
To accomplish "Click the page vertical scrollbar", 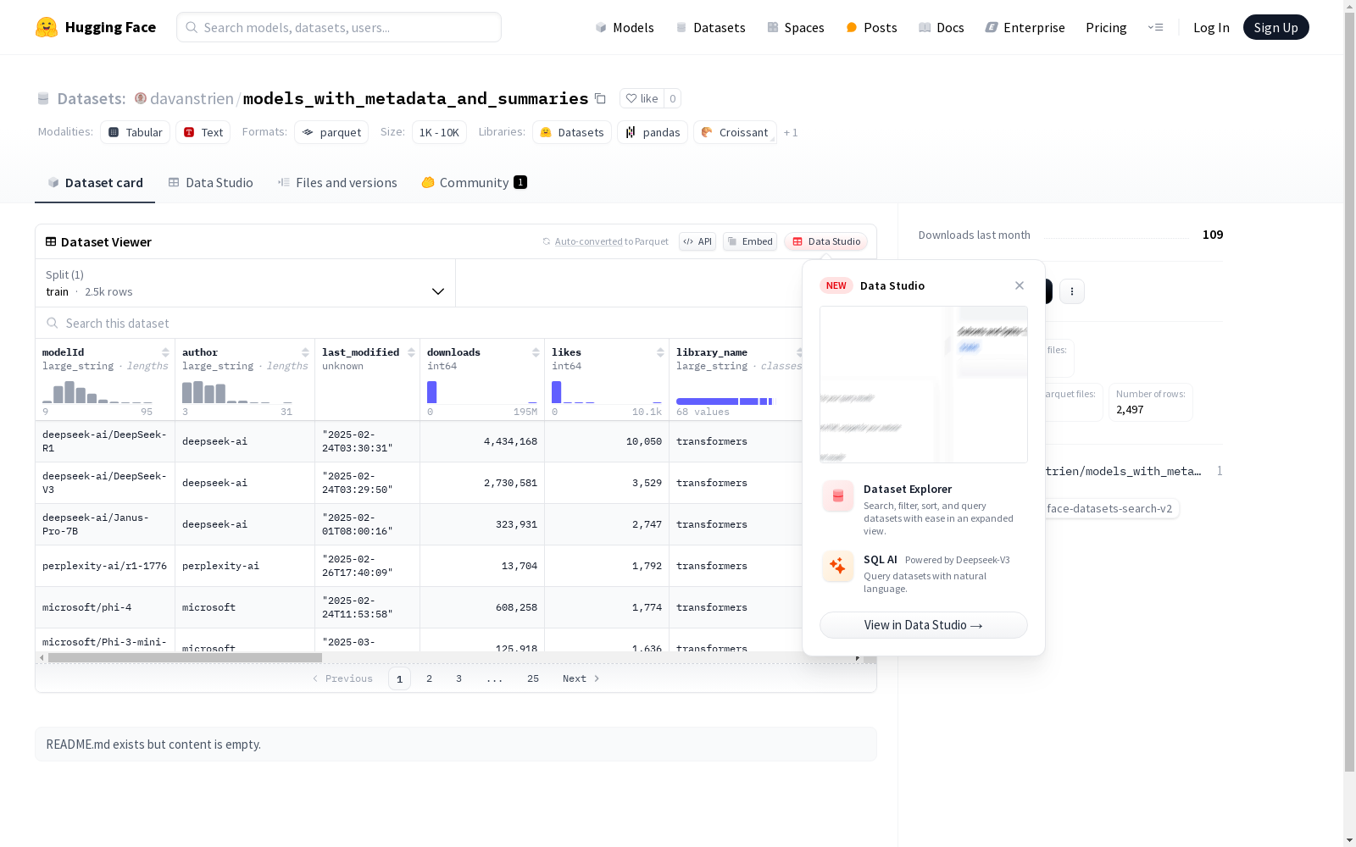I will pyautogui.click(x=1349, y=390).
